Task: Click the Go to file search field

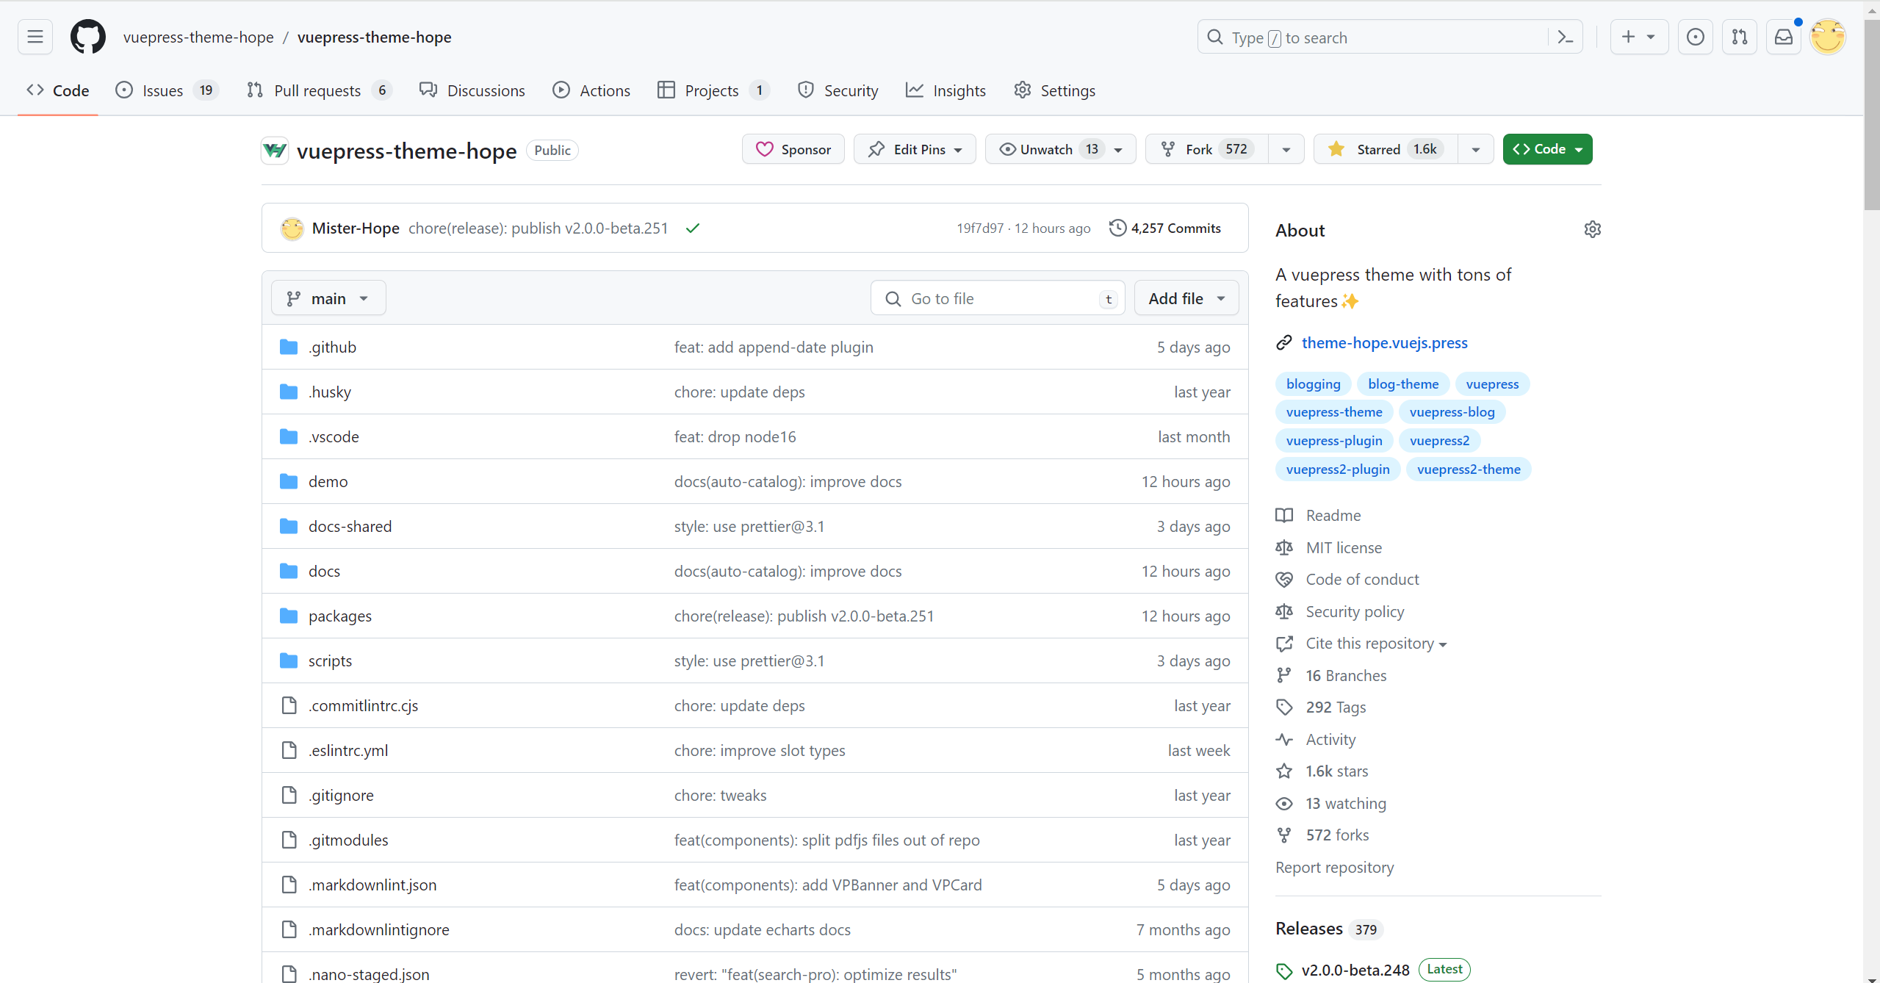Action: (998, 298)
